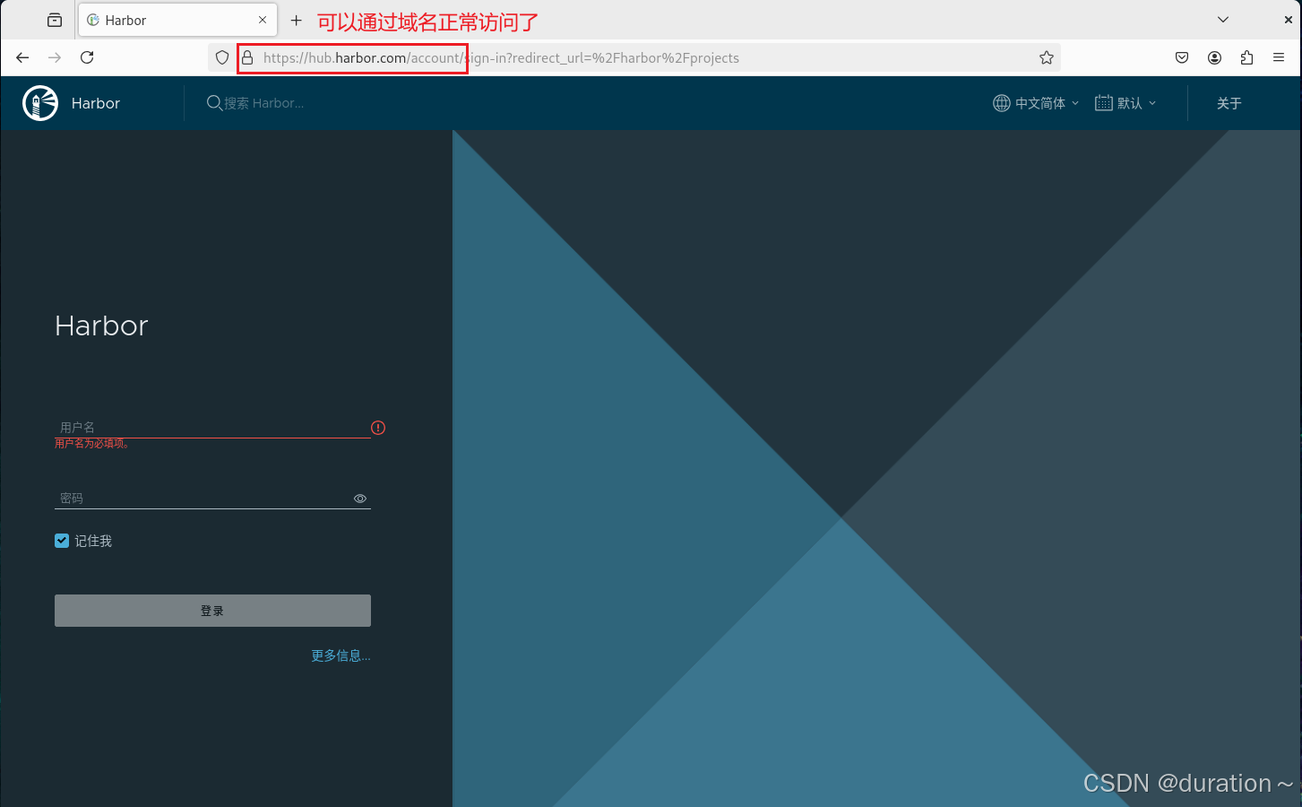This screenshot has height=807, width=1302.
Task: Click the search magnifier icon
Action: tap(214, 103)
